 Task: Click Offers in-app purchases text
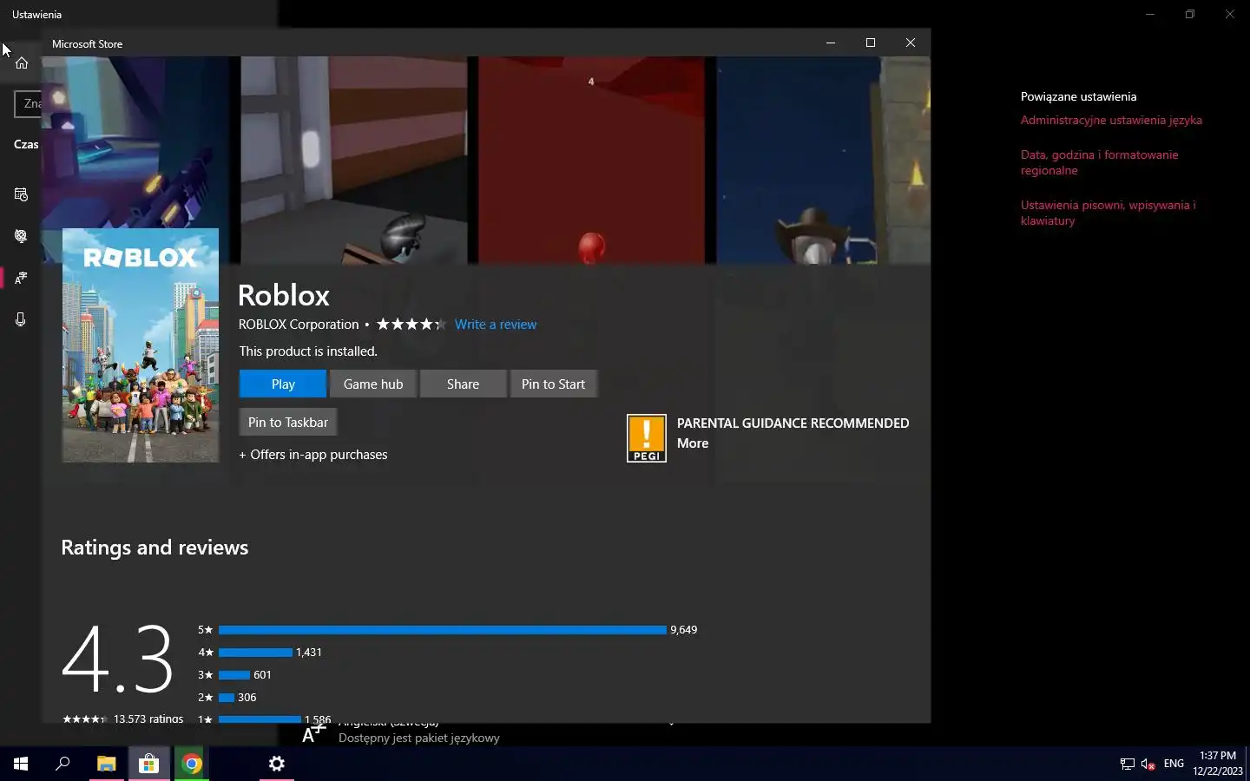click(x=313, y=455)
